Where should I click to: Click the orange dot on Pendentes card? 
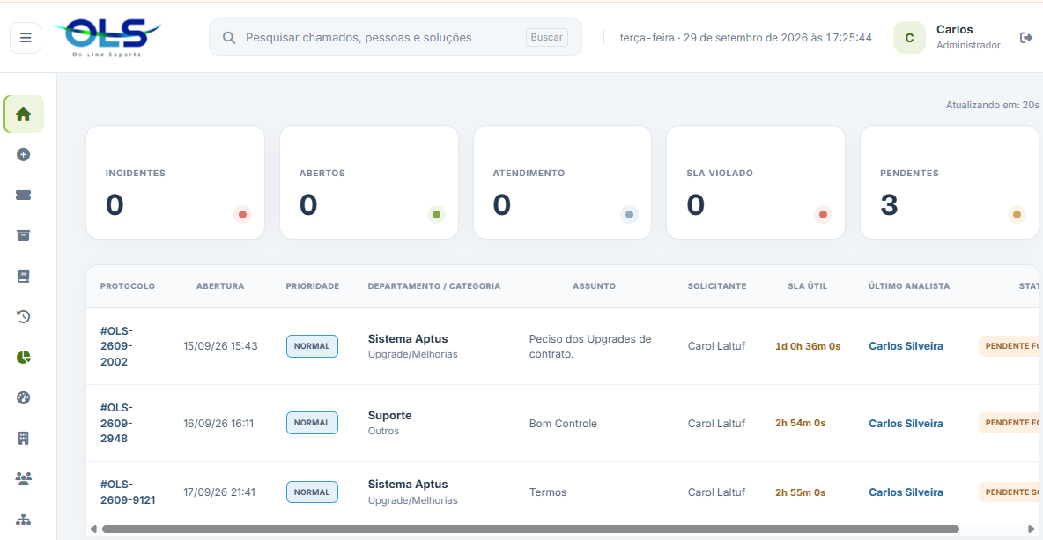point(1017,214)
